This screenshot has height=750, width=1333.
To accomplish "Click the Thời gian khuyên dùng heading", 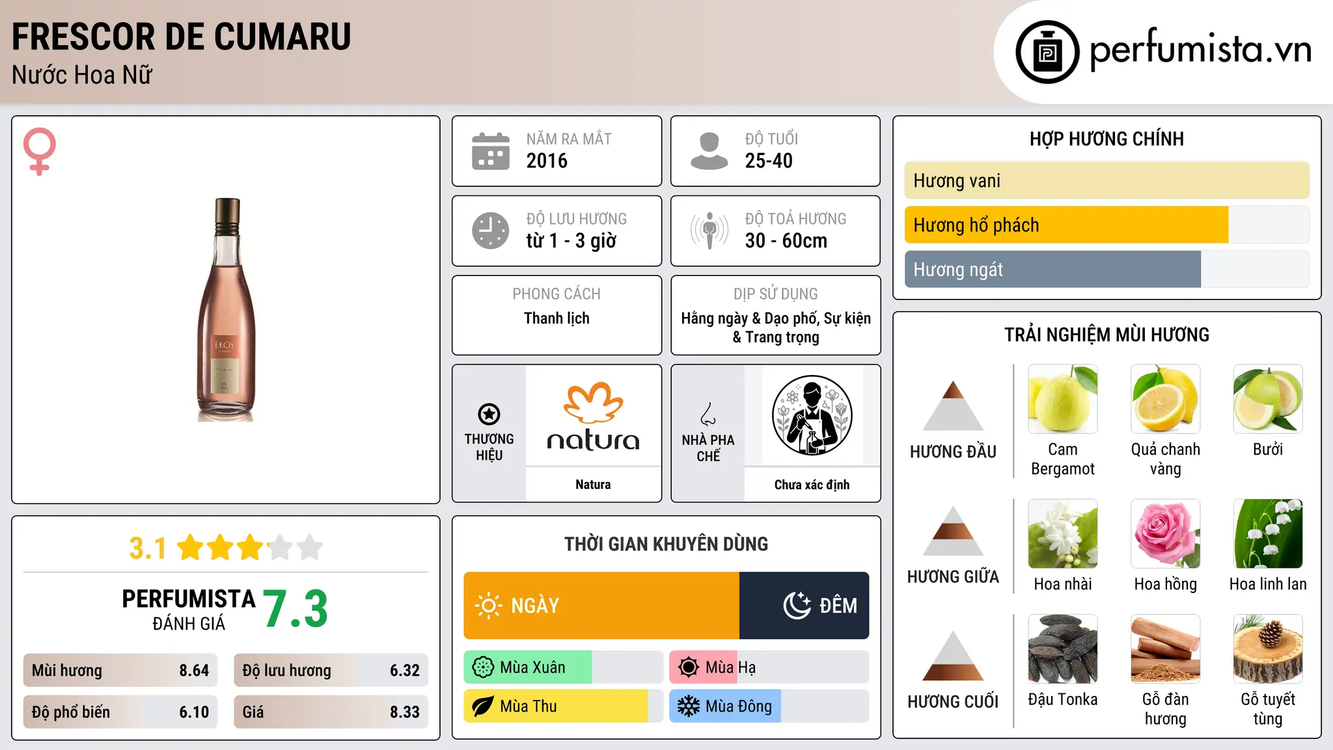I will pos(666,544).
